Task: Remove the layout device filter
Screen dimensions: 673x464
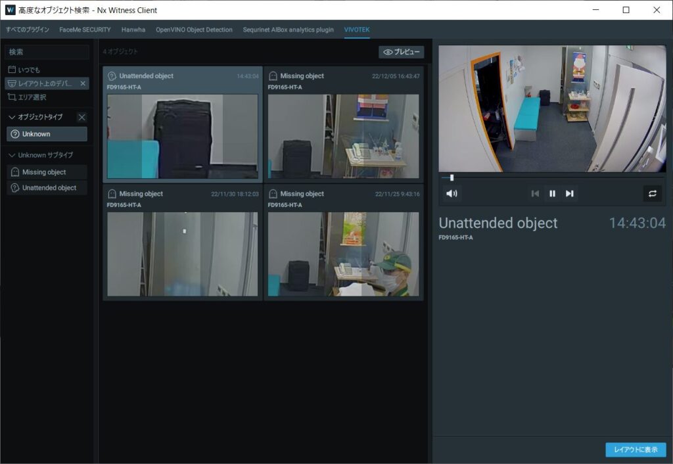Action: point(83,83)
